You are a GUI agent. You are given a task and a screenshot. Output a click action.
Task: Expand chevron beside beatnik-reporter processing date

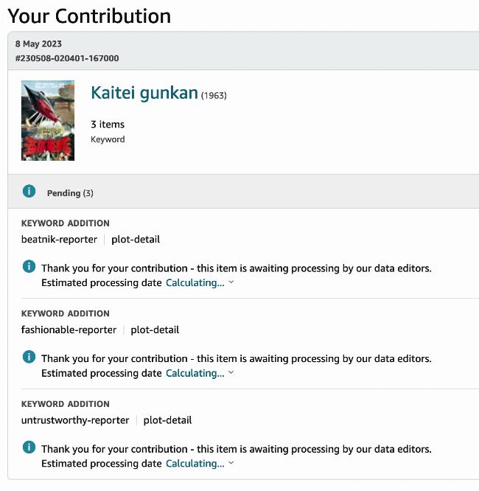(x=231, y=282)
